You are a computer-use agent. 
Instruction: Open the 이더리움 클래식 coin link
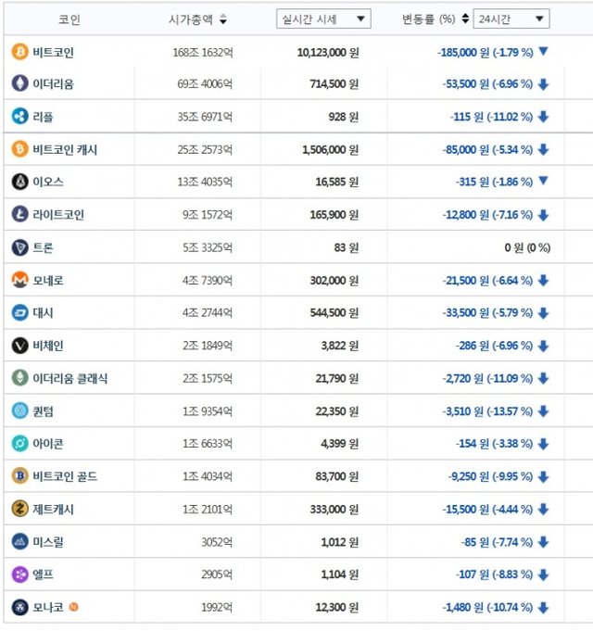pyautogui.click(x=70, y=378)
